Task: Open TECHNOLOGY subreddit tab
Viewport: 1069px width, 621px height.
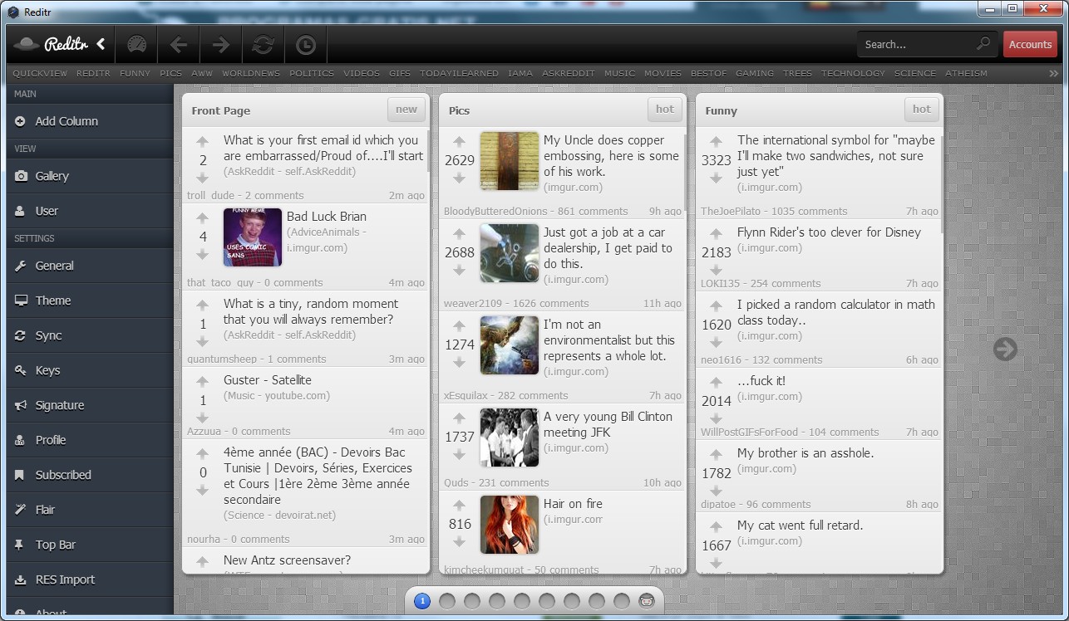Action: [x=853, y=73]
